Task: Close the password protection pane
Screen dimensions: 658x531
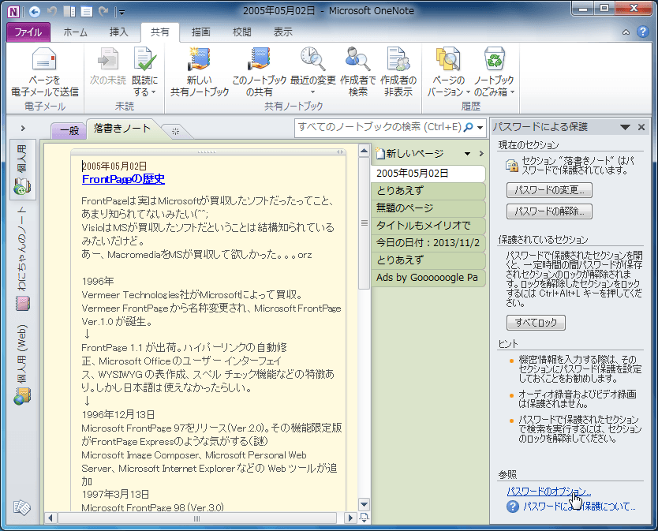Action: [x=641, y=127]
